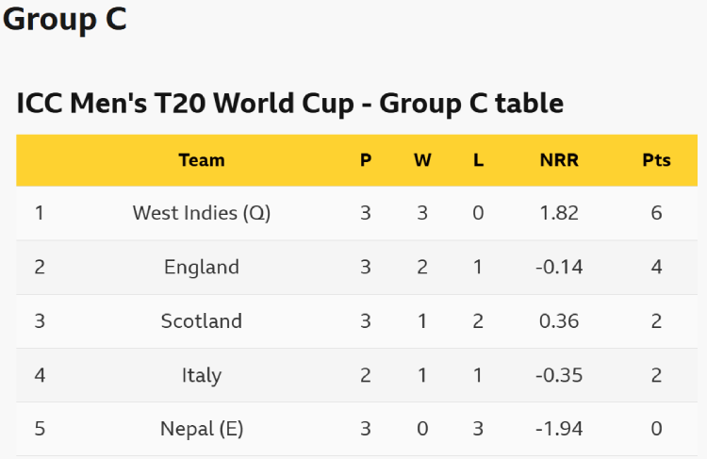The image size is (707, 459).
Task: Click the NRR column header
Action: (559, 160)
